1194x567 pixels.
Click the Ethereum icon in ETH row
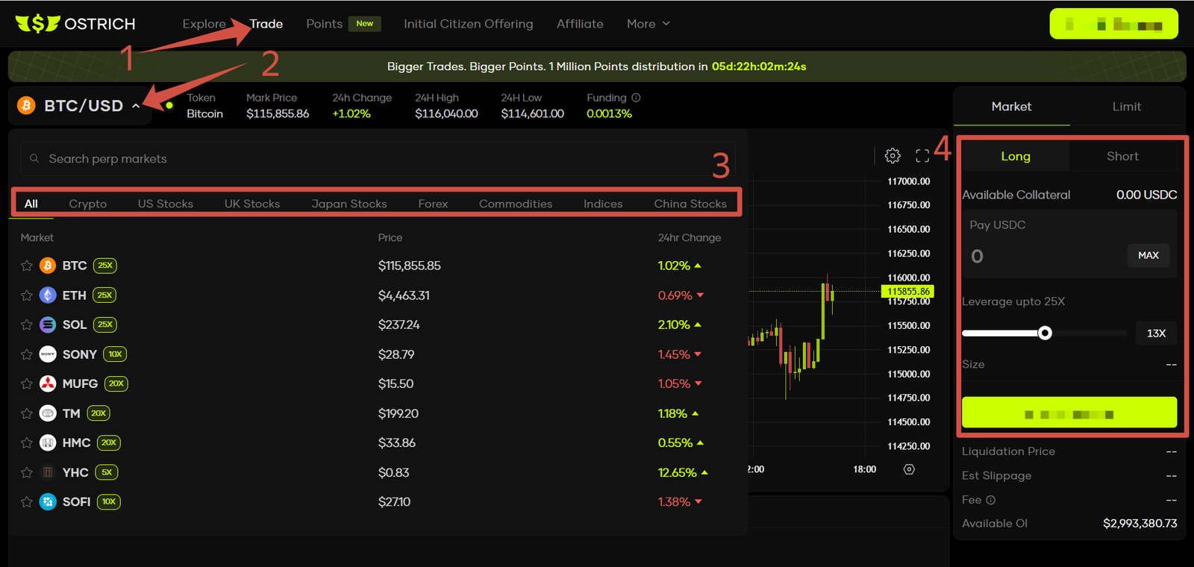[48, 295]
